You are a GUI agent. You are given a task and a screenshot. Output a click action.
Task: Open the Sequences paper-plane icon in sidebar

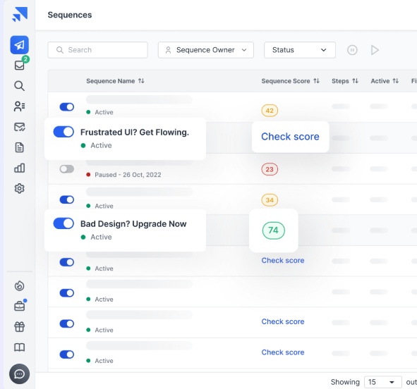pos(20,45)
